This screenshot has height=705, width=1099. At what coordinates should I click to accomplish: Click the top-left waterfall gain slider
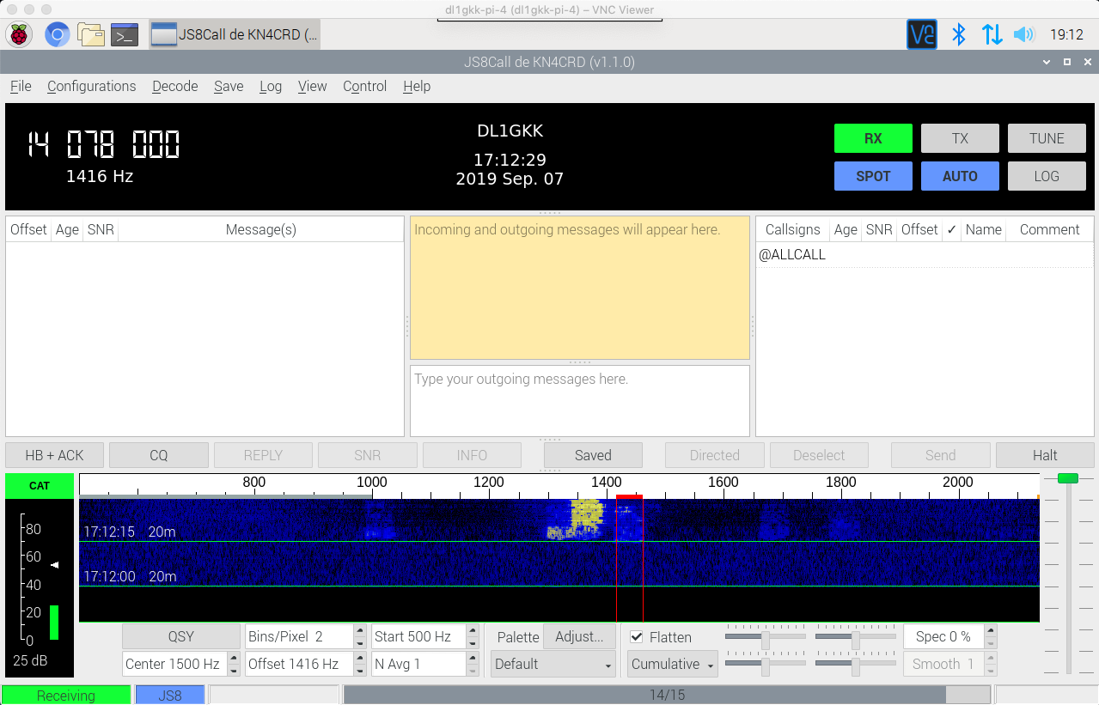coord(765,636)
